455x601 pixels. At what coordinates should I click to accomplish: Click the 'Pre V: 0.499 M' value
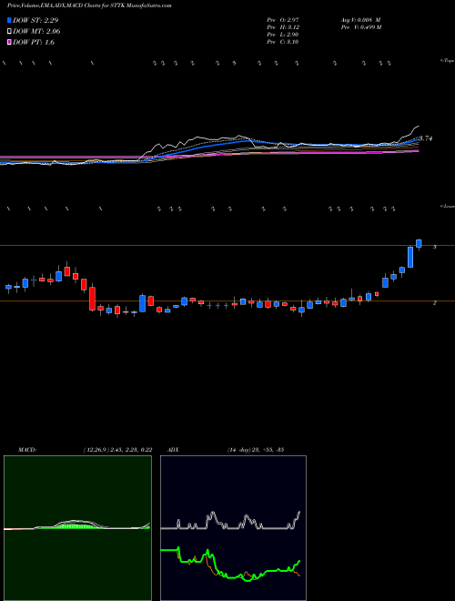pos(360,27)
